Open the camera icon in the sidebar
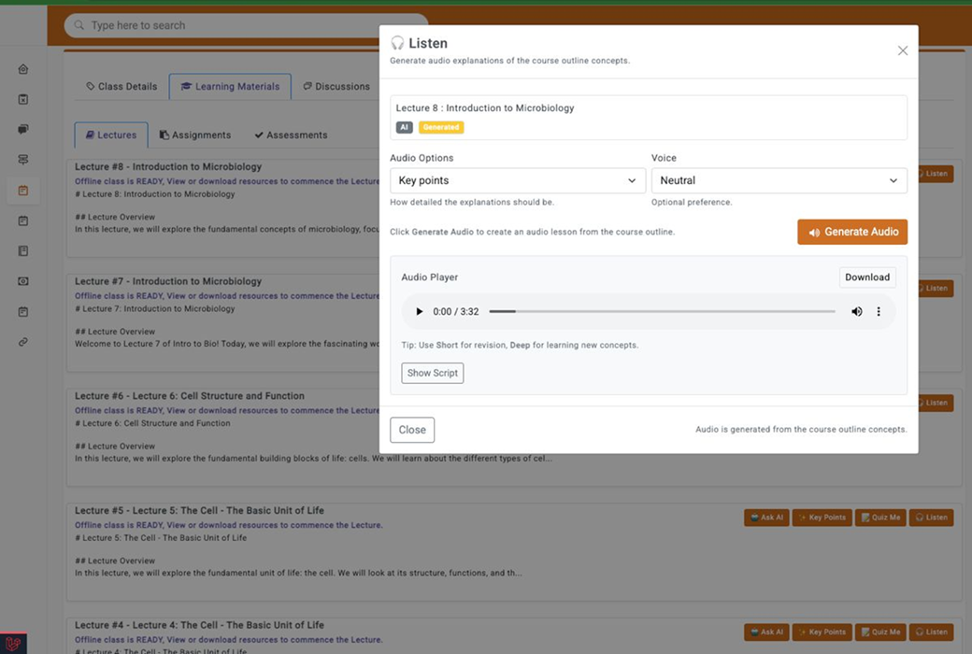Viewport: 972px width, 654px height. coord(23,281)
